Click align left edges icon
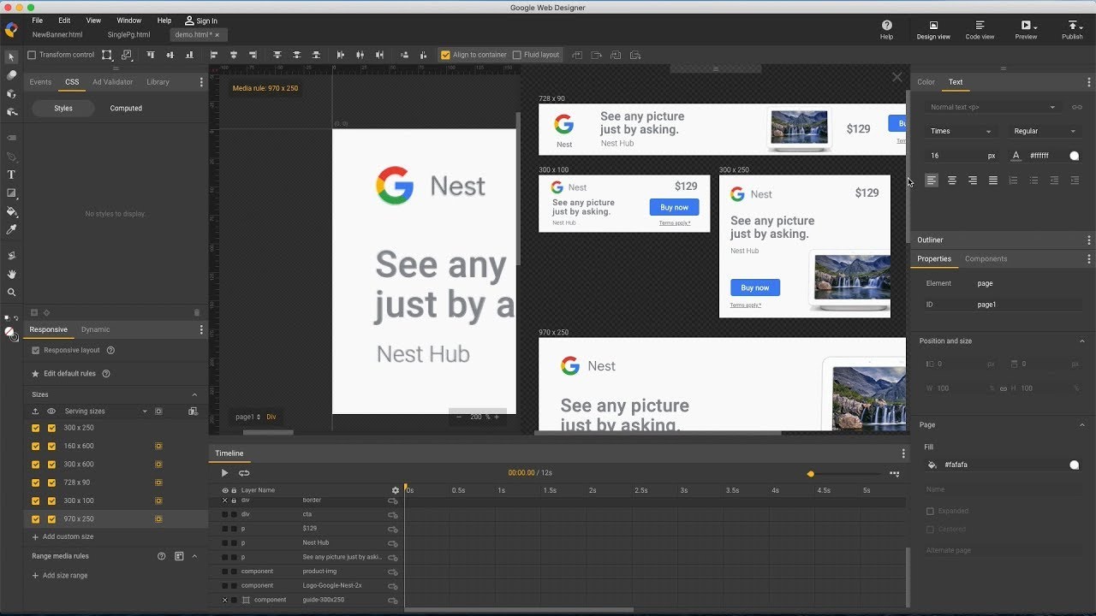 point(214,55)
